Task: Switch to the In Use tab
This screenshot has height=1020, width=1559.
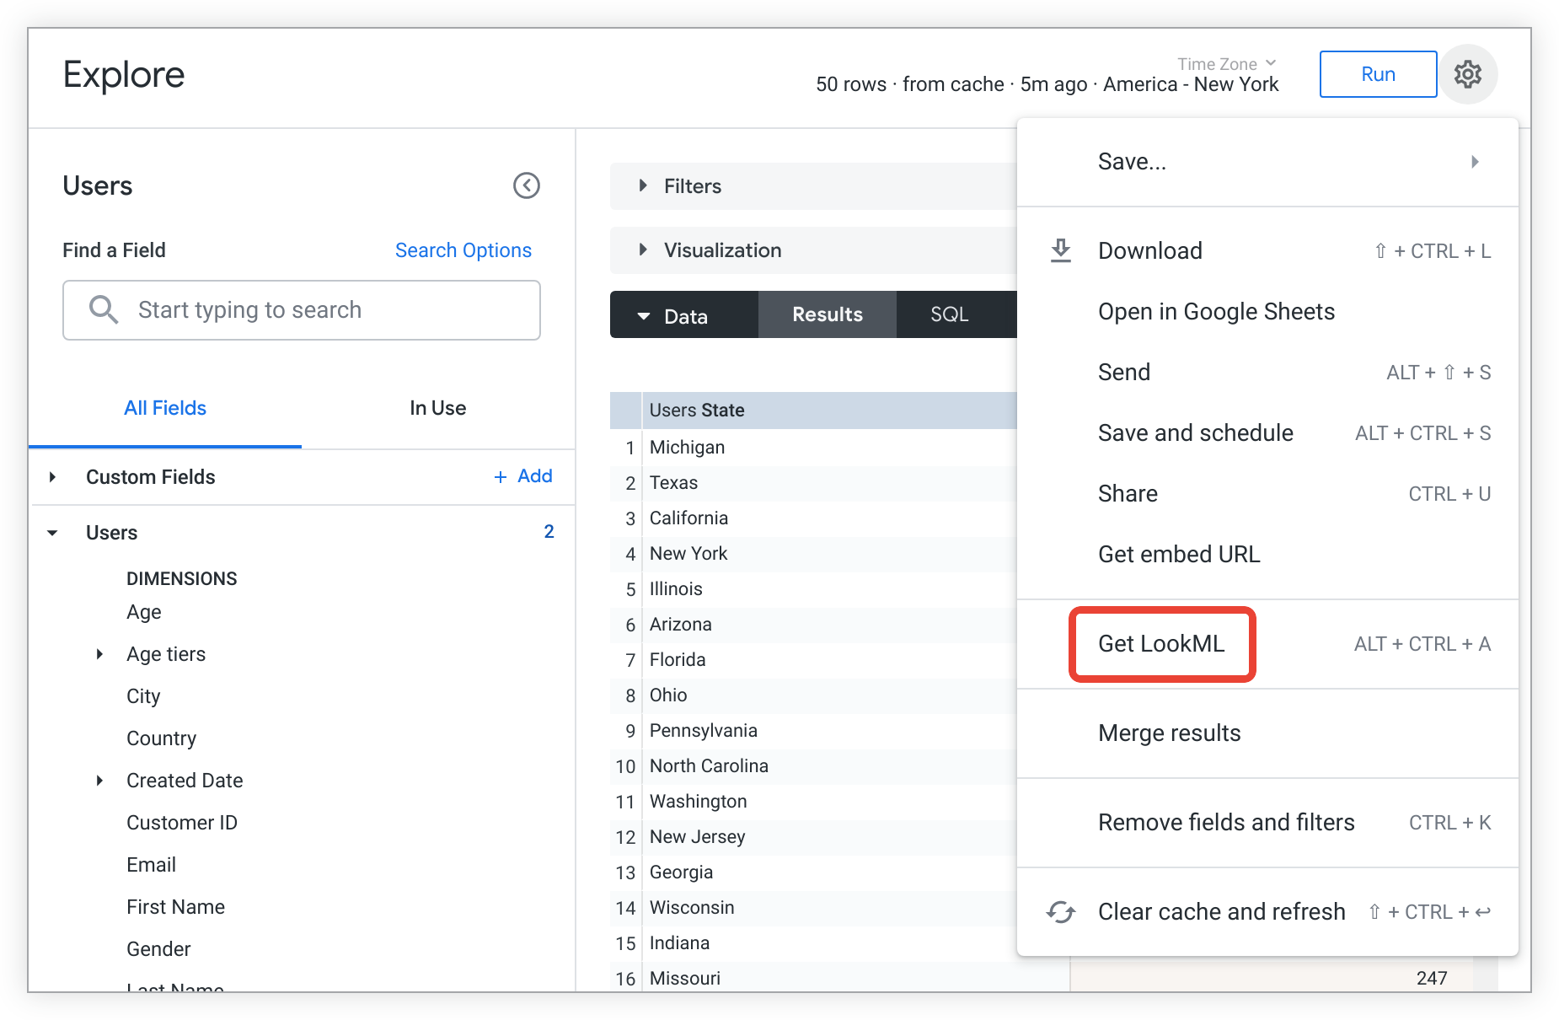Action: 437,408
